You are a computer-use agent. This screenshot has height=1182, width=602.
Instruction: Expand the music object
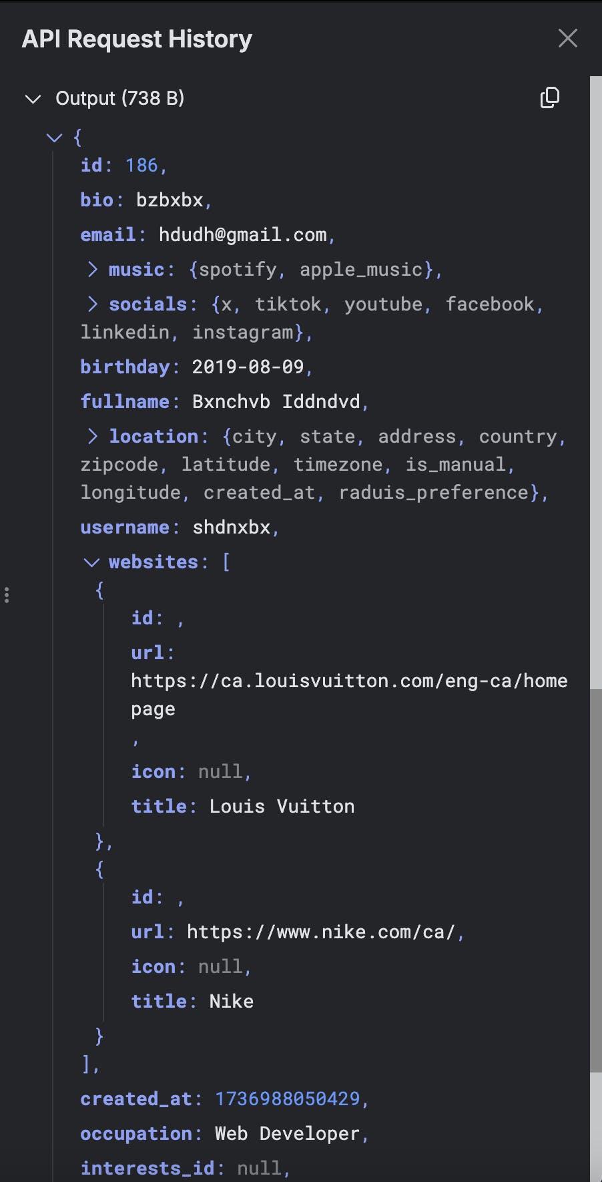coord(93,269)
